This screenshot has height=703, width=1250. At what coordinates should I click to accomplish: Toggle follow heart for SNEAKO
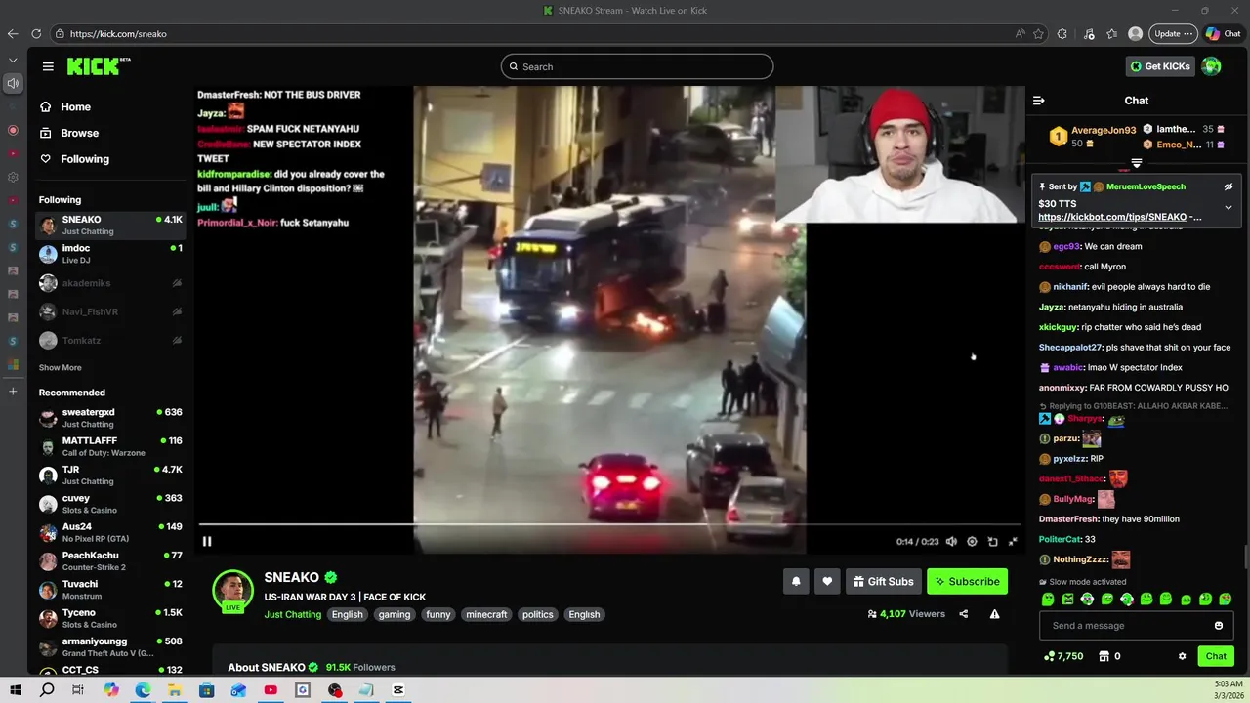click(x=827, y=581)
